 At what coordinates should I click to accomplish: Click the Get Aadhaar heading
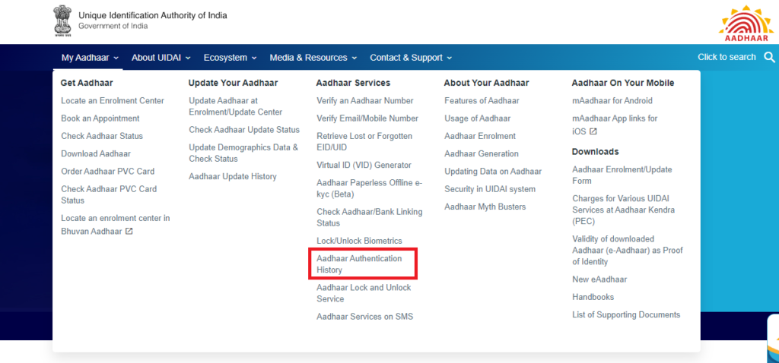(87, 83)
